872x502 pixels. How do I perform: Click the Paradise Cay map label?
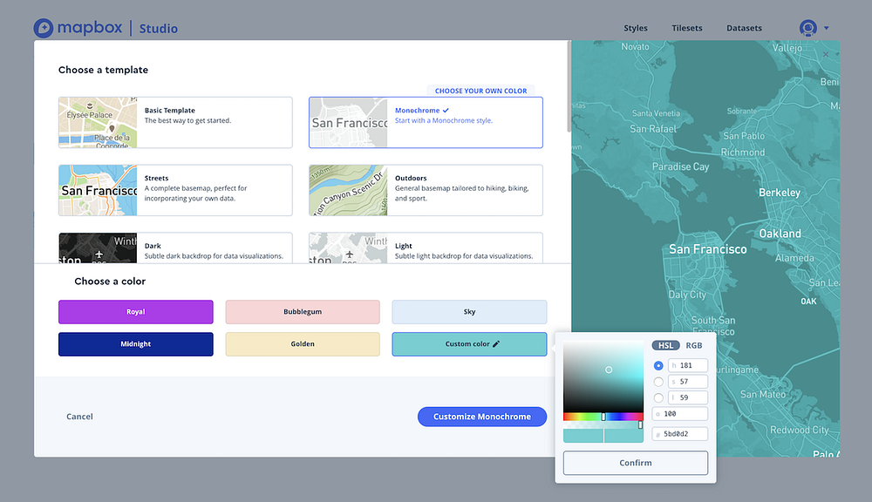[681, 166]
